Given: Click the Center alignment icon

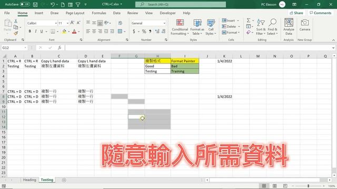Looking at the screenshot, I should (94, 31).
